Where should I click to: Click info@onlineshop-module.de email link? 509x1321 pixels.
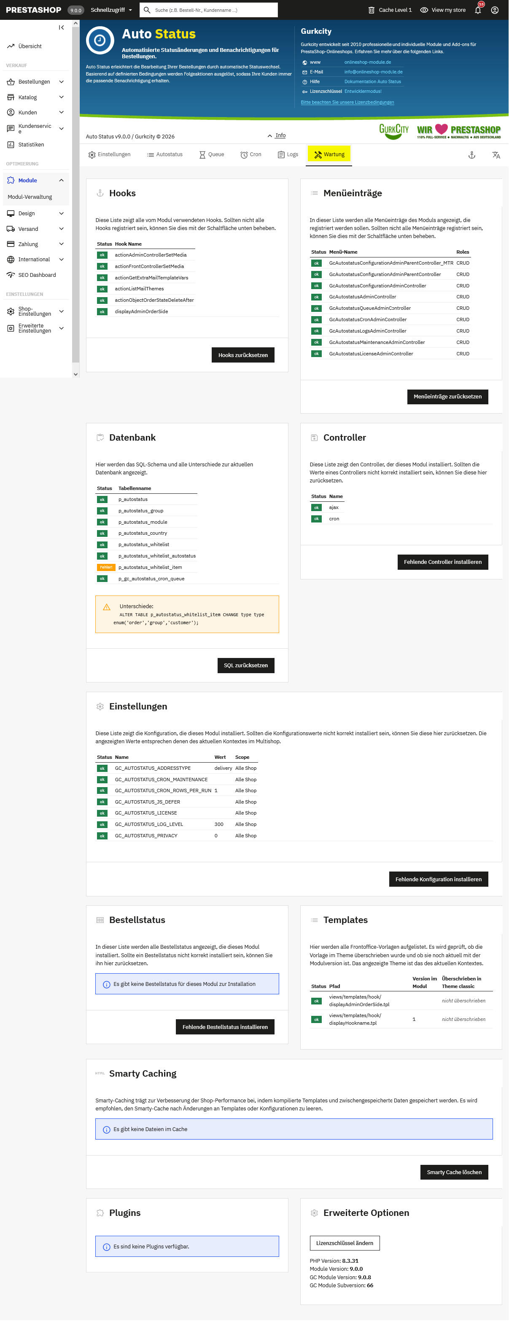(373, 72)
